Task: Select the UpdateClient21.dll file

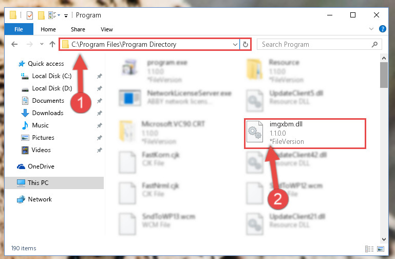Action: tap(286, 224)
